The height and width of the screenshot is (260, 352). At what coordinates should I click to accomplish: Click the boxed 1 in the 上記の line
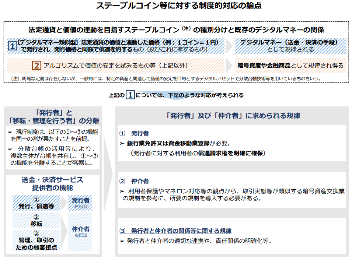click(x=130, y=95)
